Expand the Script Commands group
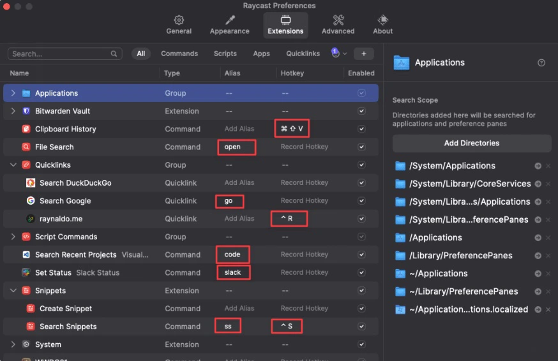Viewport: 558px width, 361px height. (13, 237)
